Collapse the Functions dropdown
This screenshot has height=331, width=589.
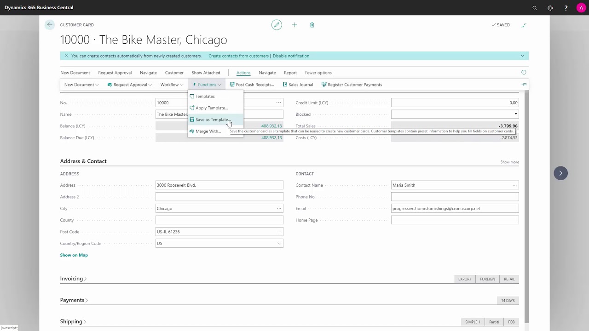pyautogui.click(x=207, y=85)
